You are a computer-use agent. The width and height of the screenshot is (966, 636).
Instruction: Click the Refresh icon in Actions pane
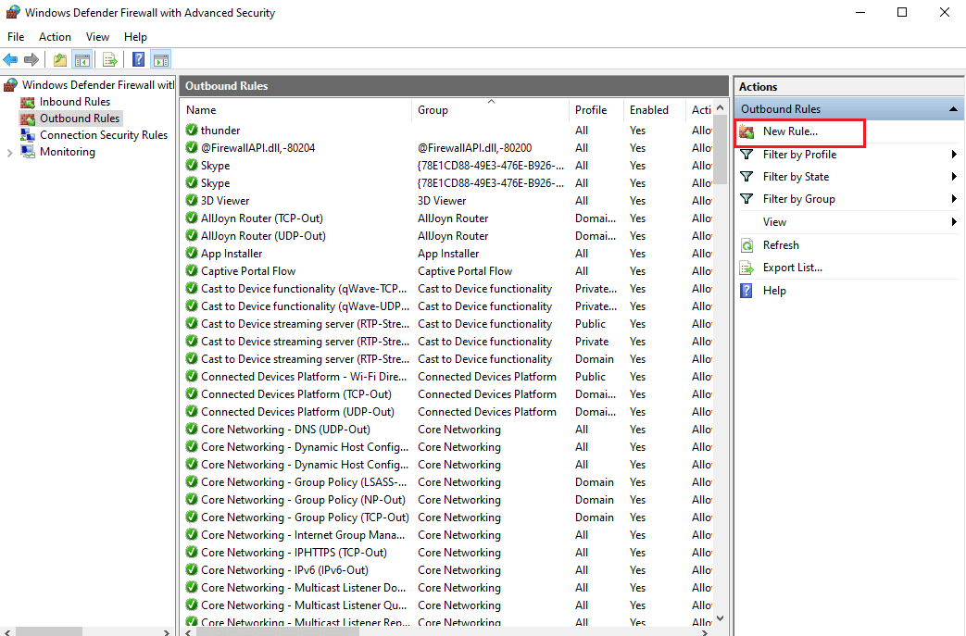point(746,245)
